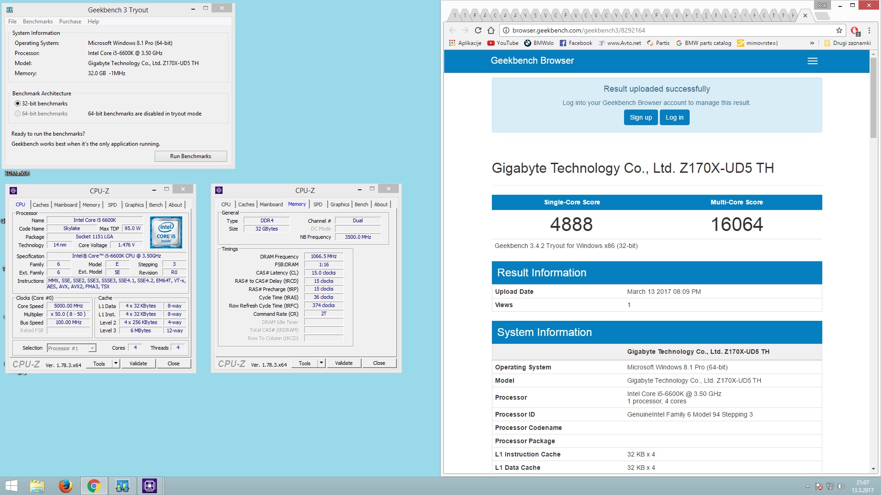Switch to CPU-Z on the taskbar
The width and height of the screenshot is (881, 495).
point(150,486)
